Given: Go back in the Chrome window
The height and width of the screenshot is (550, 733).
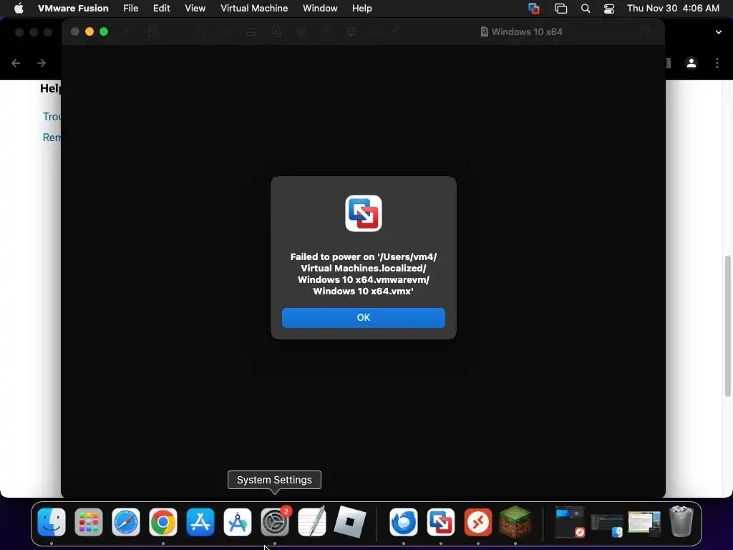Looking at the screenshot, I should 16,63.
